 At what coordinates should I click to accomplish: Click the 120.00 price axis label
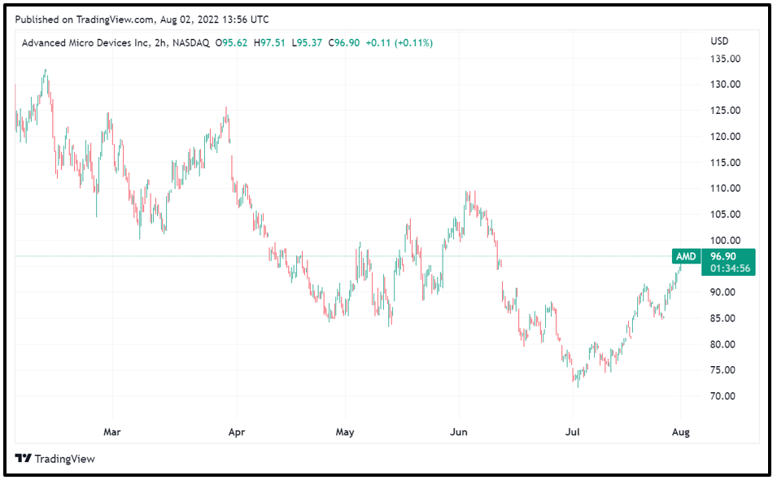726,136
